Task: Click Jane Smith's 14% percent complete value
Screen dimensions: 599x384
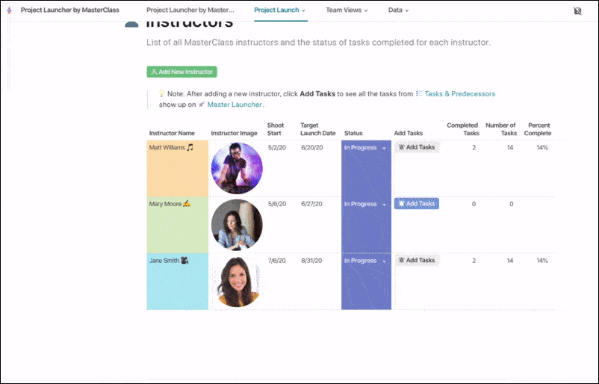Action: pyautogui.click(x=542, y=261)
